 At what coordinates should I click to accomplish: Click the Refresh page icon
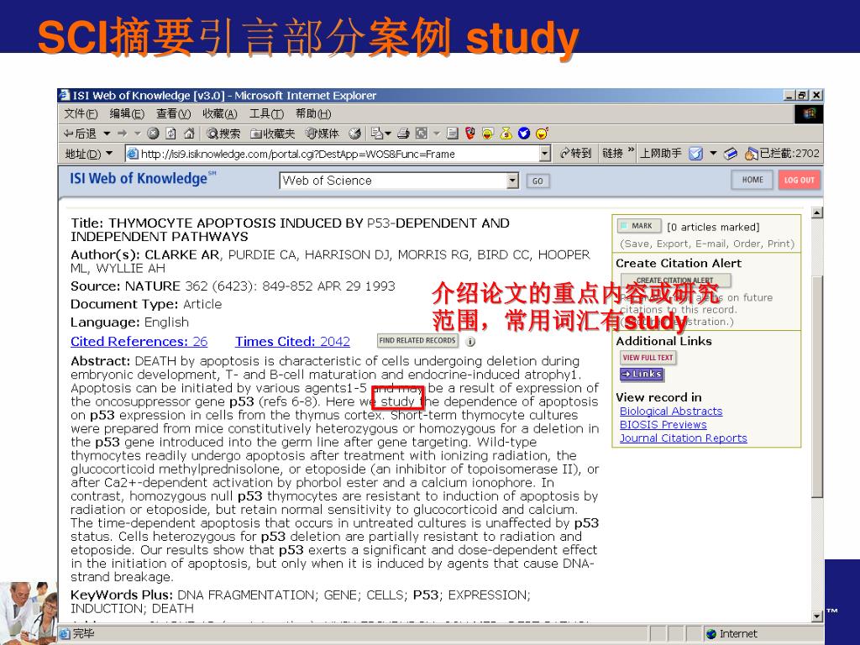(x=171, y=134)
